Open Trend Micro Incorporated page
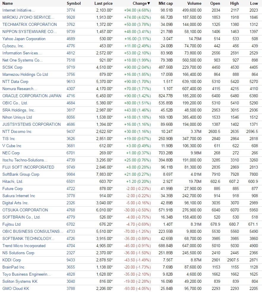Screen dimensions: 262x292 coord(24,246)
